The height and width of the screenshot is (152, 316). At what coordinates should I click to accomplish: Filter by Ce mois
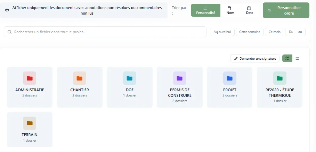click(274, 32)
